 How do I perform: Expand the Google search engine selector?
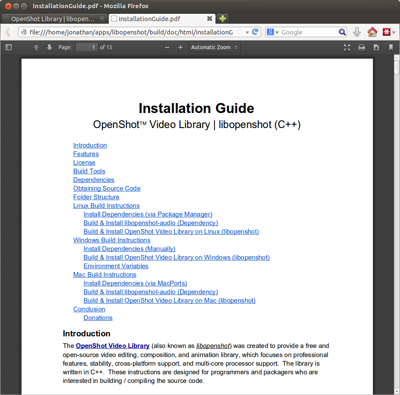[x=273, y=32]
